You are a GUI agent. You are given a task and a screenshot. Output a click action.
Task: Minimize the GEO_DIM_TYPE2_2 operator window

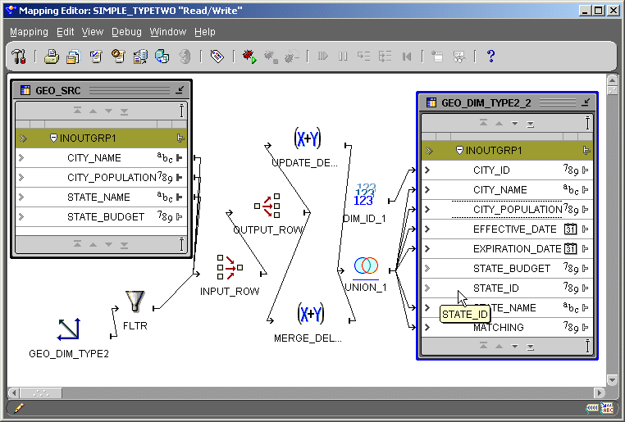click(x=586, y=102)
